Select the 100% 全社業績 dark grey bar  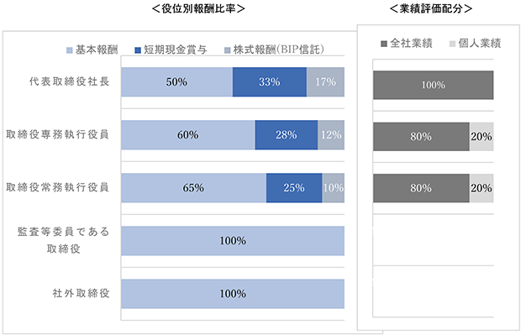point(434,85)
